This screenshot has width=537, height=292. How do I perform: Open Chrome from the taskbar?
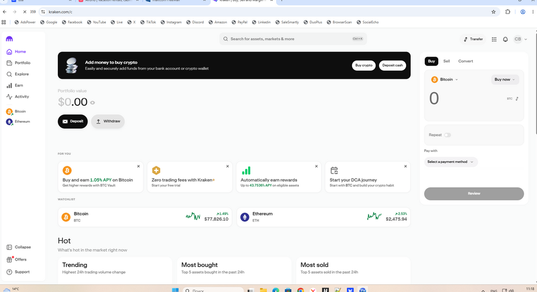coord(300,290)
